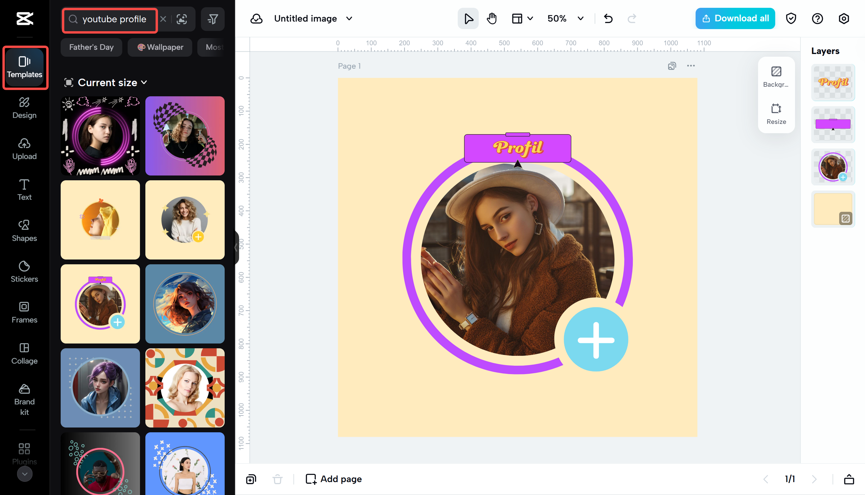Select the Wallpaper category tag

tap(160, 47)
